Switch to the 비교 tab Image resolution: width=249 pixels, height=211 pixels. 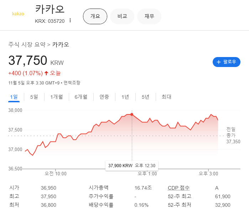pyautogui.click(x=122, y=16)
